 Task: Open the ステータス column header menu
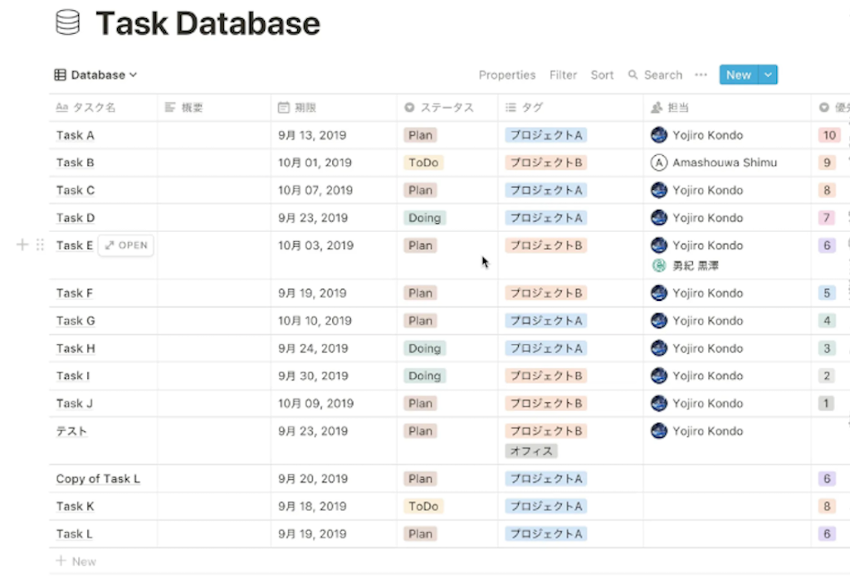pos(439,107)
